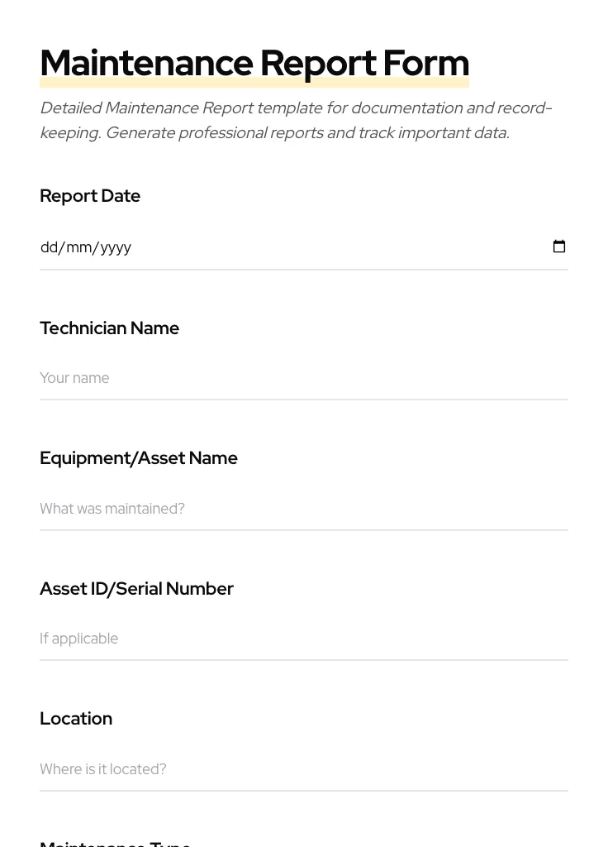Open the Report Date calendar picker
The height and width of the screenshot is (847, 608).
pos(559,246)
